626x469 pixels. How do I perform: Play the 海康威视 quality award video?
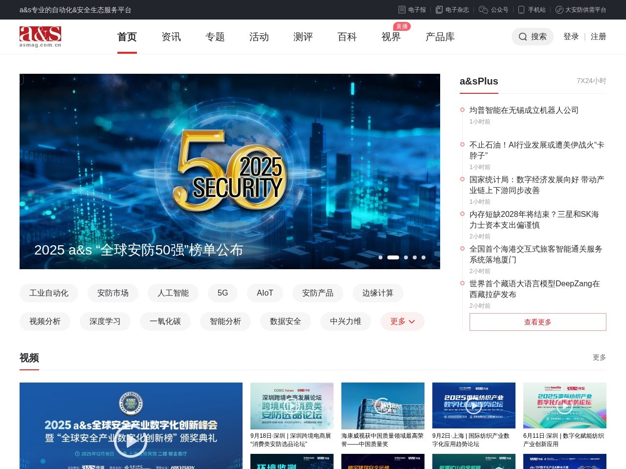coord(382,405)
